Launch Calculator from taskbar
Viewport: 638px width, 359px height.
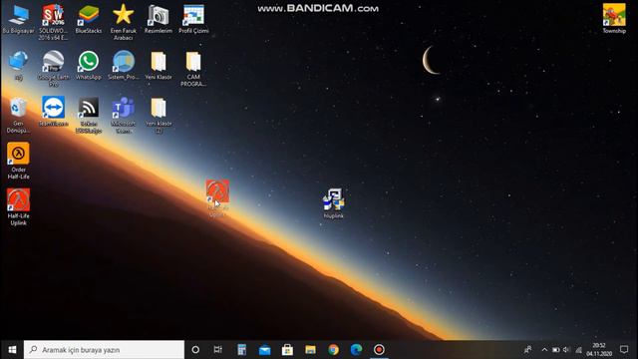pos(241,350)
